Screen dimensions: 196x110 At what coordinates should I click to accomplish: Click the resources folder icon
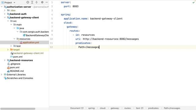click(18, 39)
